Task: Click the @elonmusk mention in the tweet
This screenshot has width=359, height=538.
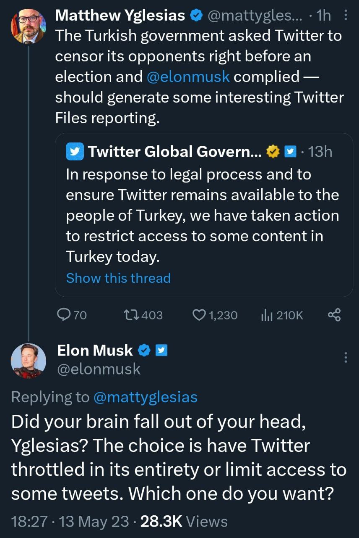Action: (x=188, y=77)
